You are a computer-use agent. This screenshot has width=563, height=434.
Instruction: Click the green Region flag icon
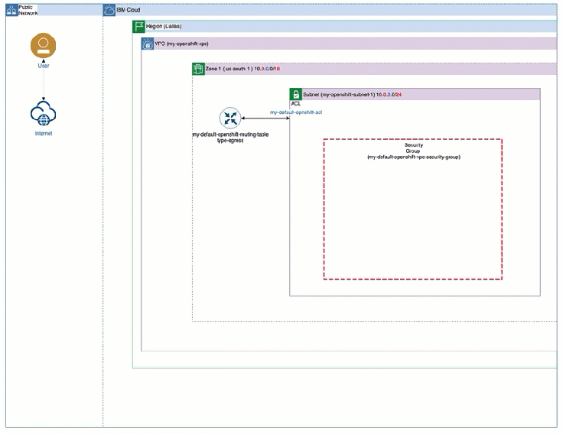pos(138,27)
